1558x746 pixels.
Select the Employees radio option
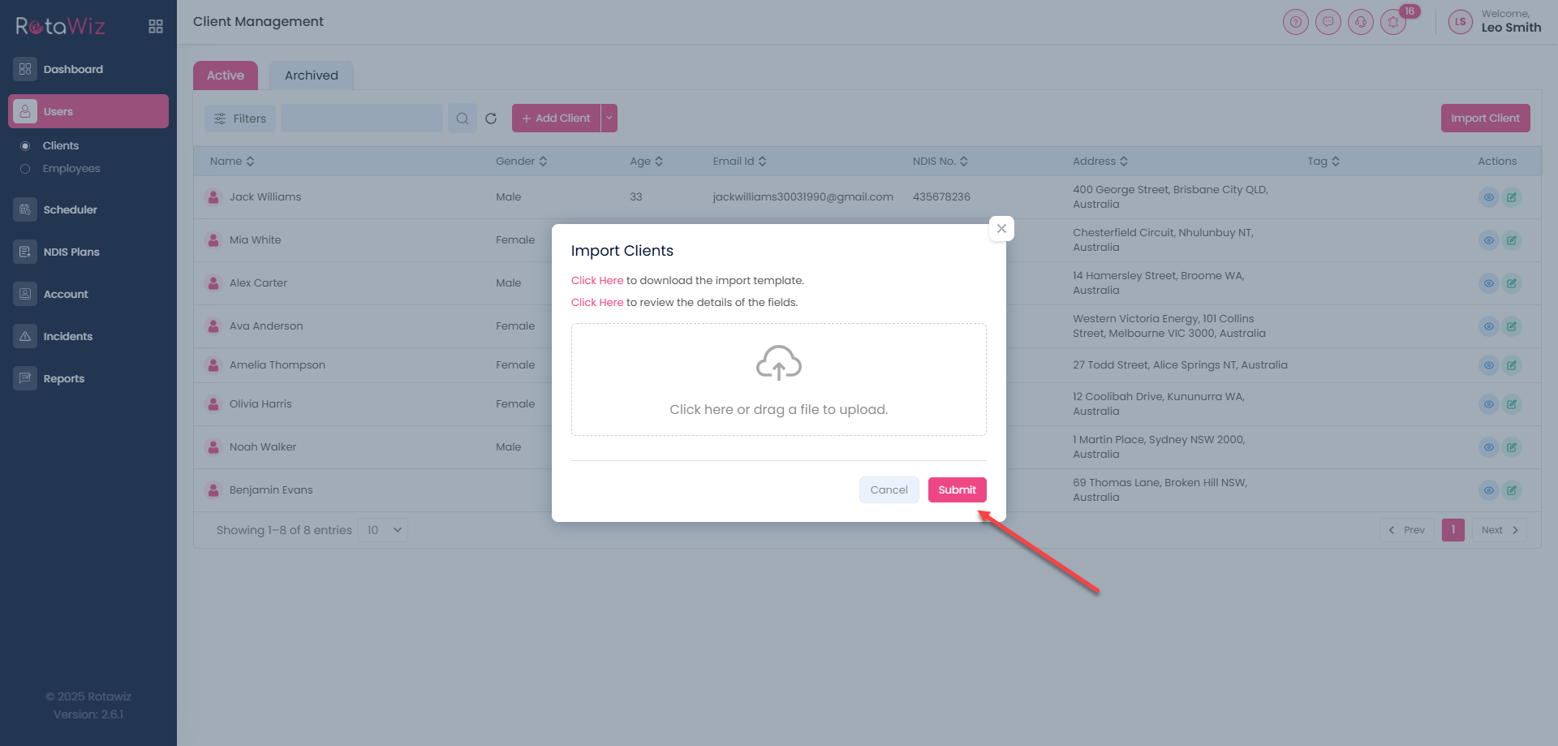point(25,169)
